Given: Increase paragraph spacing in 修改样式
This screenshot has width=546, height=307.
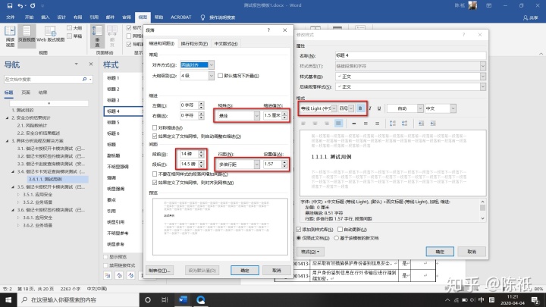Looking at the screenshot, I should [x=393, y=124].
